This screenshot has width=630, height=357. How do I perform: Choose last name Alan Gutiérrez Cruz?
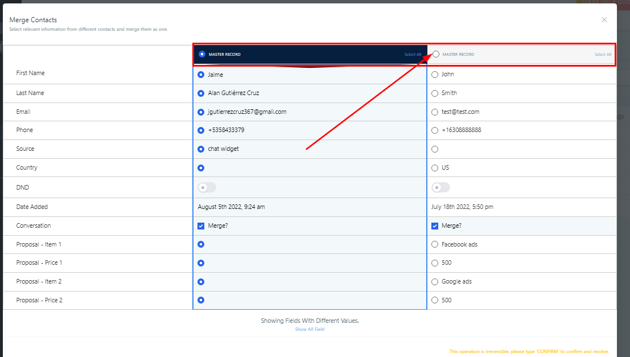[201, 93]
